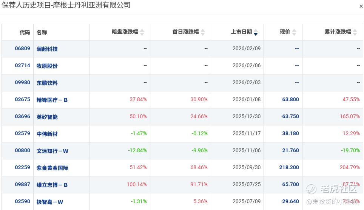Screen dimensions: 364x210
Task: Click current price 63.750
Action: coord(290,116)
